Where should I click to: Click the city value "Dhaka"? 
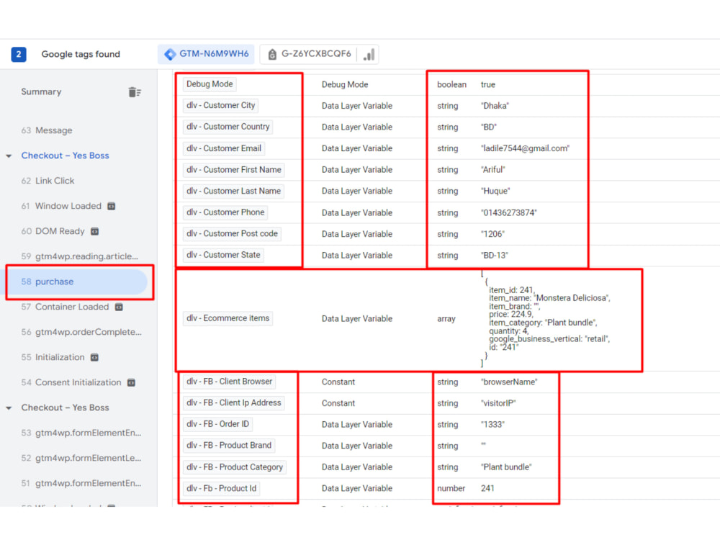pos(495,106)
